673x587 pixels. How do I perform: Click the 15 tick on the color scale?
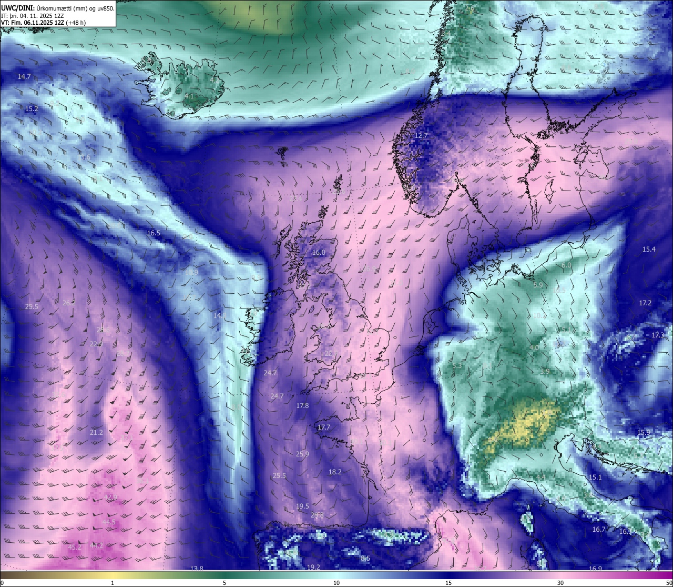pyautogui.click(x=448, y=583)
